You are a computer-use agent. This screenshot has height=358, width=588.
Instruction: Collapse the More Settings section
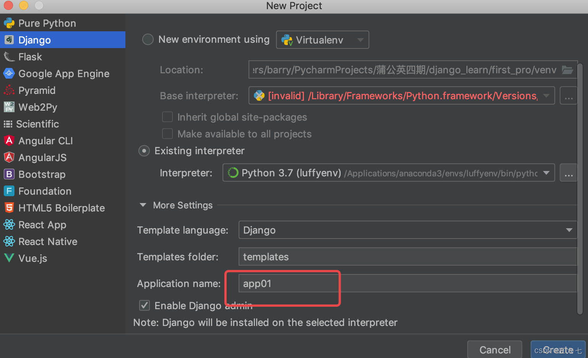click(143, 205)
